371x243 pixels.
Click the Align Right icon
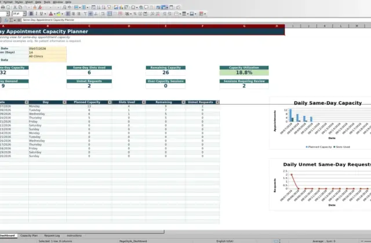79,14
